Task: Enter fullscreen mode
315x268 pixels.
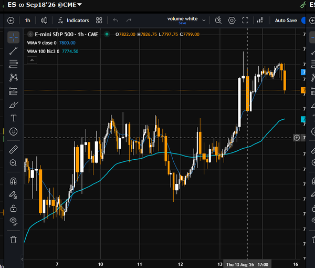Action: tap(245, 20)
